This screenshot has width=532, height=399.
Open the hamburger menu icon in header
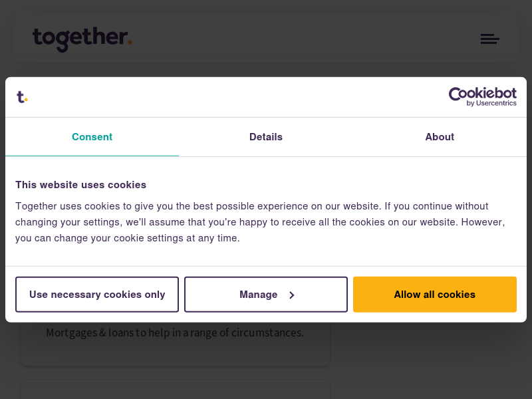point(489,39)
